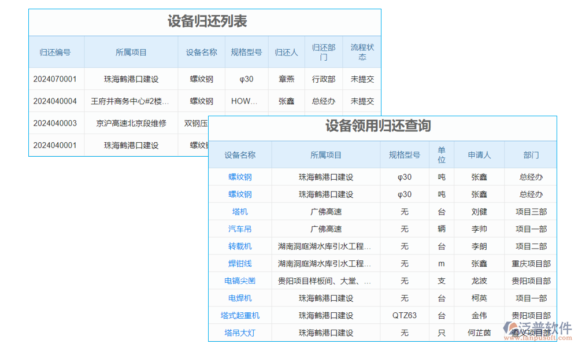Click the 部门 column header
This screenshot has height=347, width=578.
(531, 154)
